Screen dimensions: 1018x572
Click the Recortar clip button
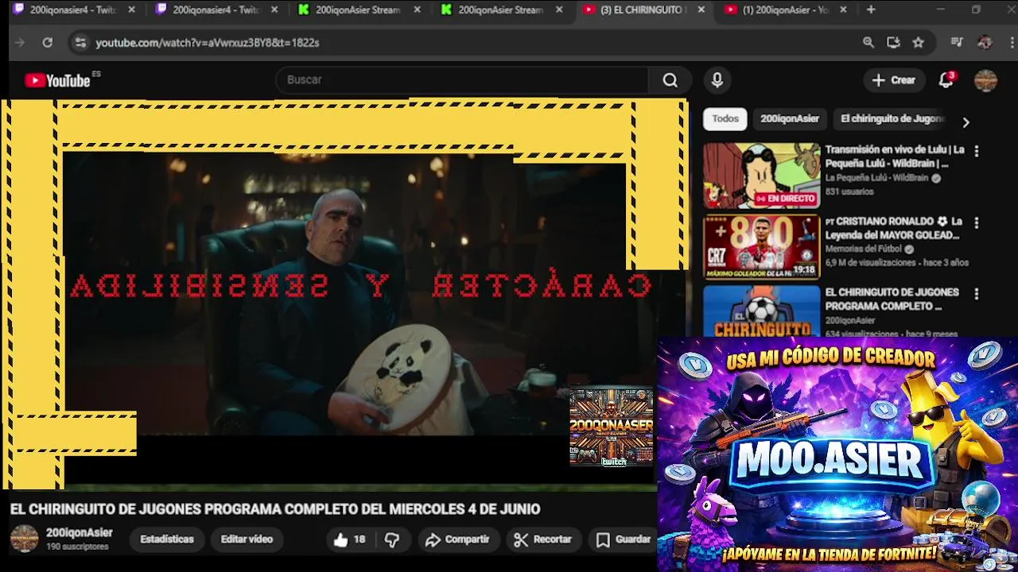(x=543, y=539)
